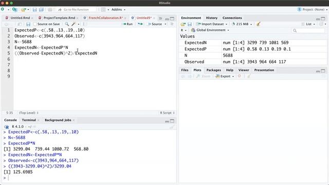329x185 pixels.
Task: Click the Save workspace icon in Environment
Action: (x=190, y=24)
